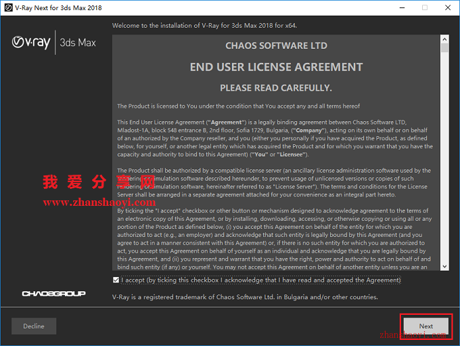Close the V-Ray installer window
The height and width of the screenshot is (346, 460).
coord(448,7)
